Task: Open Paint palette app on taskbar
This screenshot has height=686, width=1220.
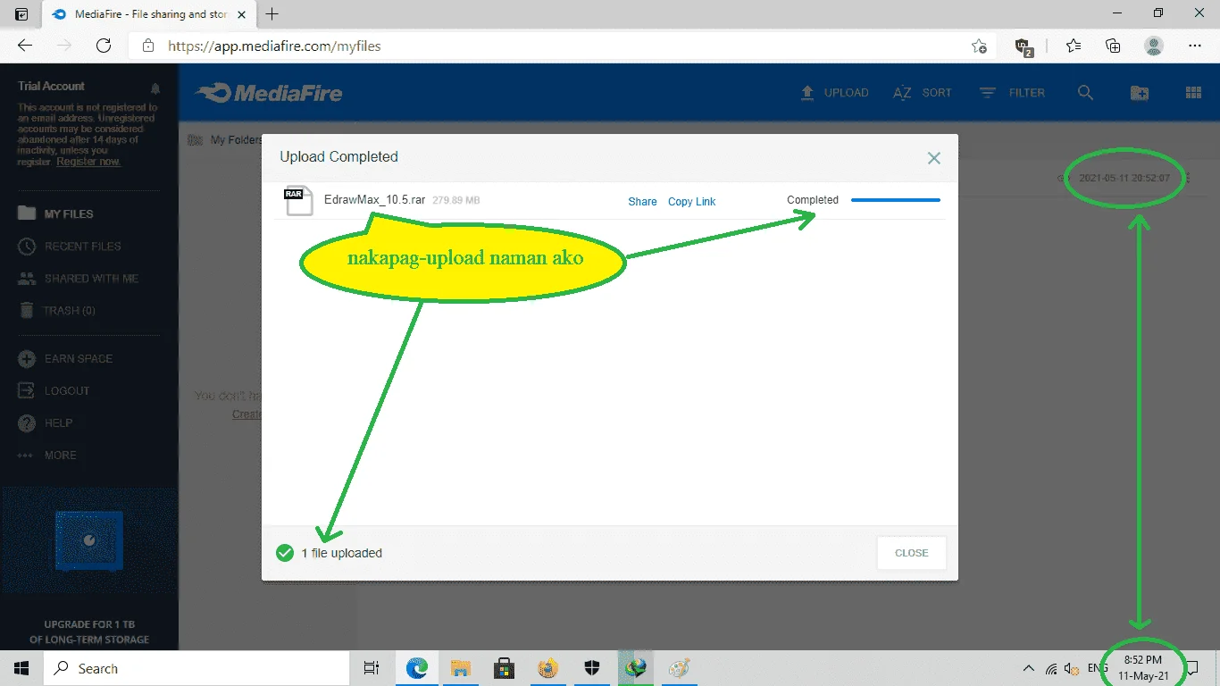Action: 680,668
